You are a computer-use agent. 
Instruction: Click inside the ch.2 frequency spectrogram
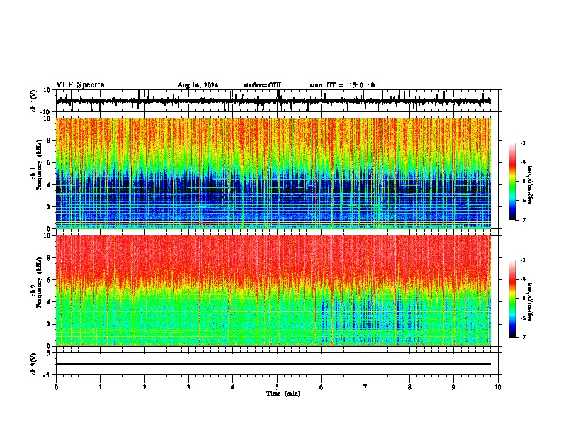pos(273,291)
